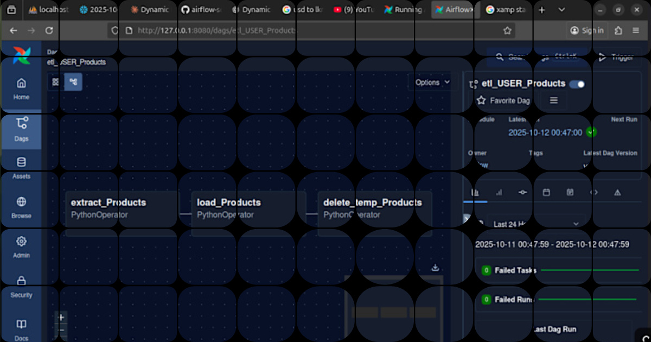This screenshot has height=342, width=651.
Task: Open the Admin gear menu
Action: point(21,247)
